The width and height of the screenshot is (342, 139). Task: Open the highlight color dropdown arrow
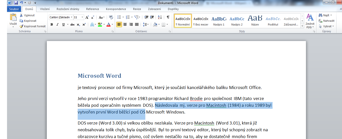pyautogui.click(x=104, y=24)
